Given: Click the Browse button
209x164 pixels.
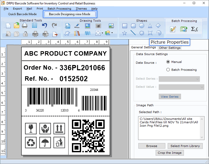Looking at the screenshot, I should tap(152, 146).
